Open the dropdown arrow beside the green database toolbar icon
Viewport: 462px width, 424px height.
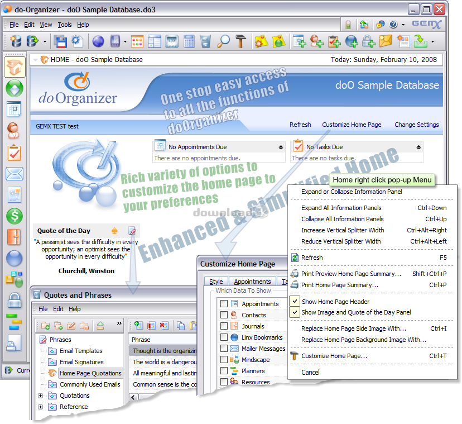[45, 41]
